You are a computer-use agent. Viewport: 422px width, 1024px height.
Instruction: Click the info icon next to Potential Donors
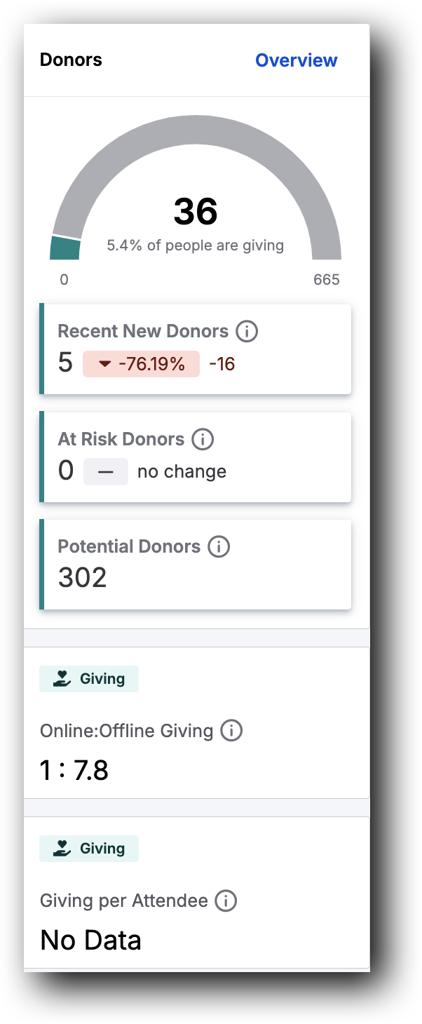tap(219, 546)
